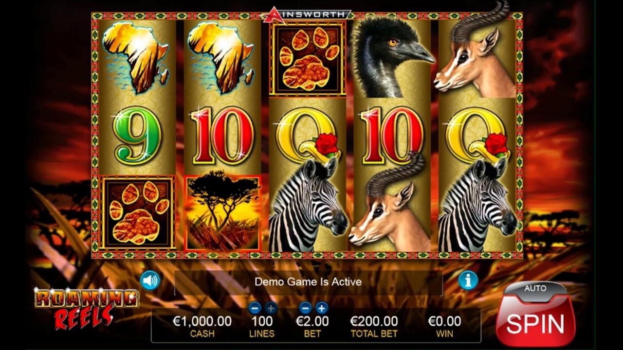623x350 pixels.
Task: Increase the number of lines
Action: [271, 308]
